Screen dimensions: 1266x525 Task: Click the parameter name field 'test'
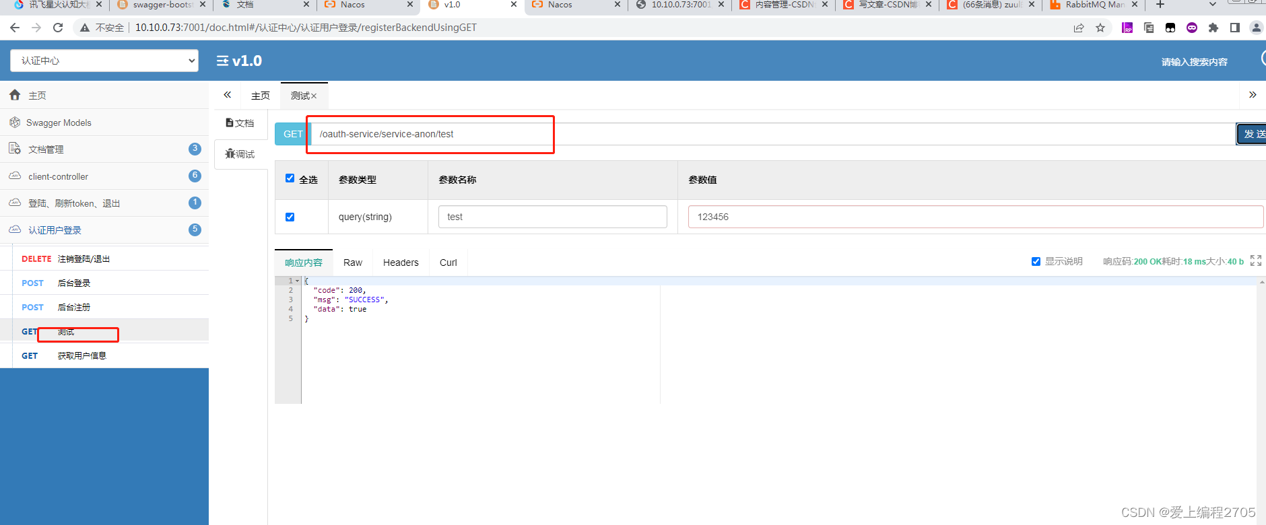point(553,217)
